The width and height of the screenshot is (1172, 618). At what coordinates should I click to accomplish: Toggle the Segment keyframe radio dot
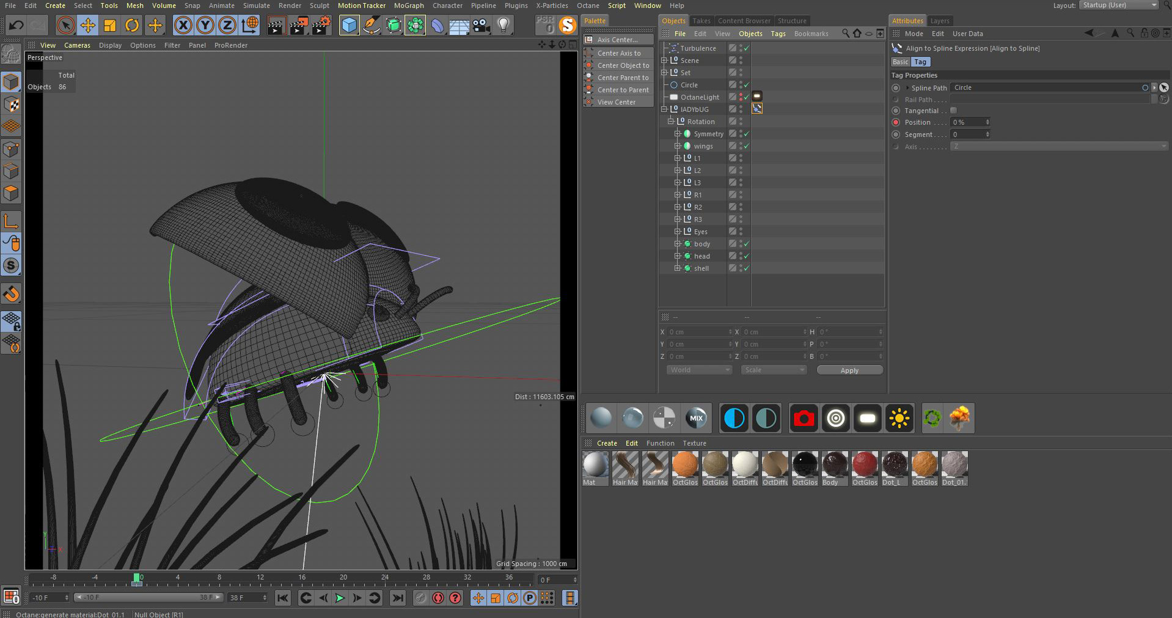tap(896, 134)
